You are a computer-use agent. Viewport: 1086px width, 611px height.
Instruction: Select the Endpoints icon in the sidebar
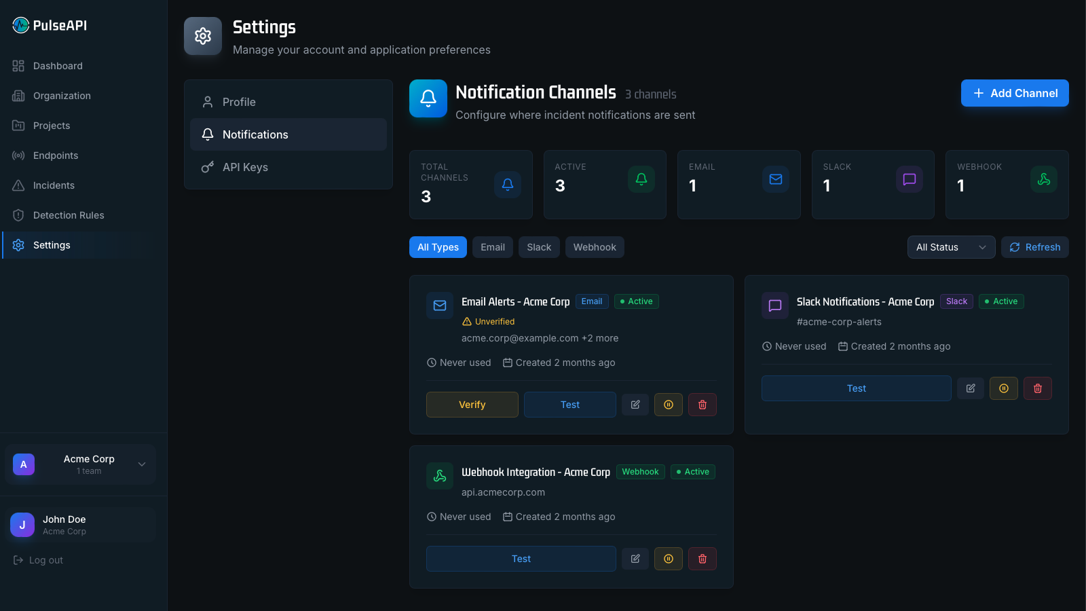[x=18, y=155]
